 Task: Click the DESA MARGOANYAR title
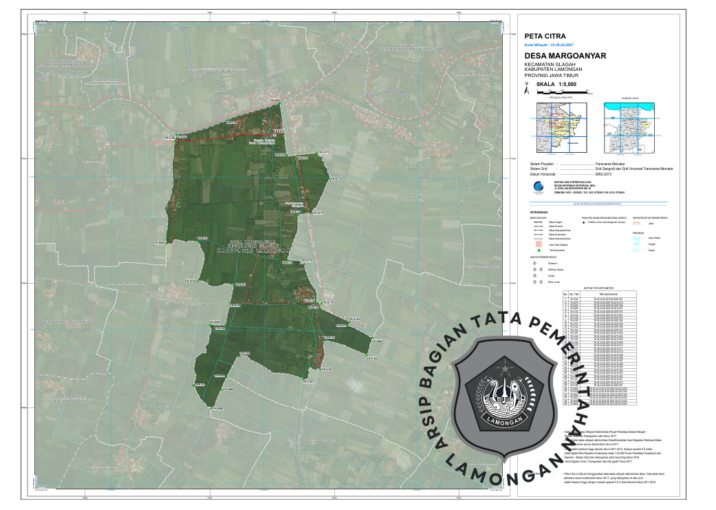[561, 56]
